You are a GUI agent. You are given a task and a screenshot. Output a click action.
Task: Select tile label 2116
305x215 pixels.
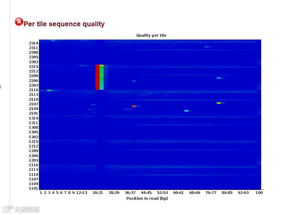(33, 90)
